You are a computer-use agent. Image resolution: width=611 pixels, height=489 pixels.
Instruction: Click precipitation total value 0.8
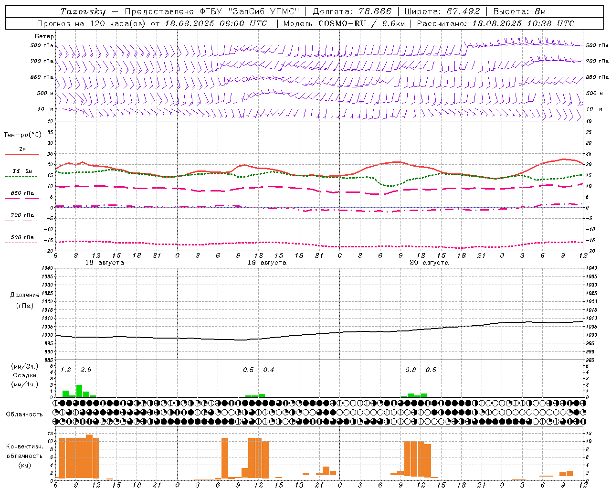click(x=411, y=370)
